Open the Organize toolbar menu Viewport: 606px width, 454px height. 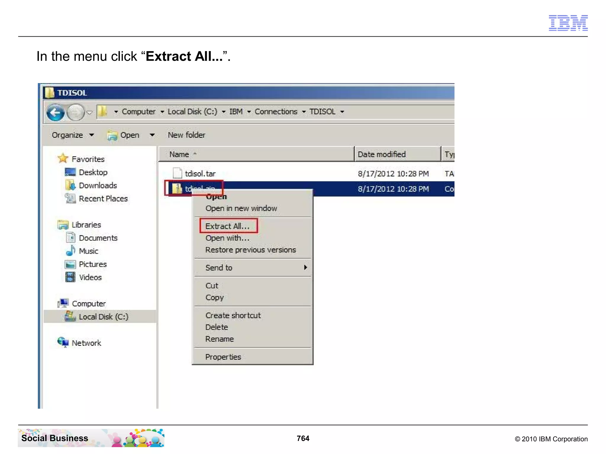(x=73, y=135)
